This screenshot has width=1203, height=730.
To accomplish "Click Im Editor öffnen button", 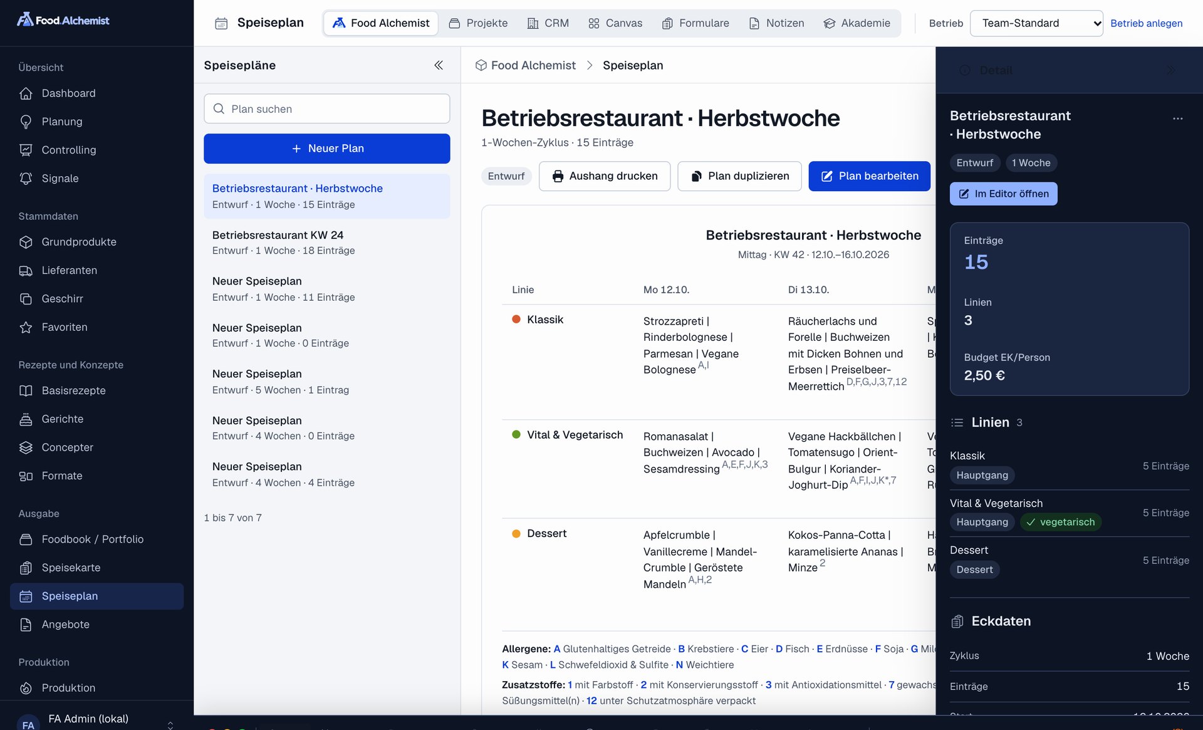I will point(1003,194).
